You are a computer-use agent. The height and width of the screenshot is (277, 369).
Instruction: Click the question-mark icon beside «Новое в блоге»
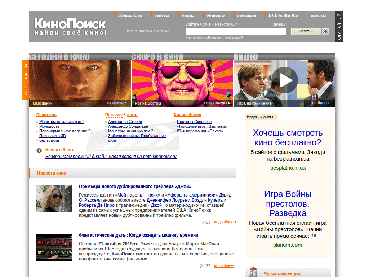[39, 150]
